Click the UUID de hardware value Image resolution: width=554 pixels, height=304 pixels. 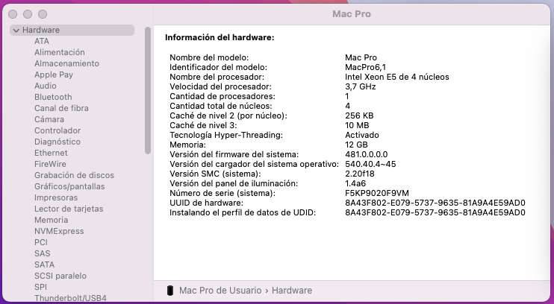(435, 203)
